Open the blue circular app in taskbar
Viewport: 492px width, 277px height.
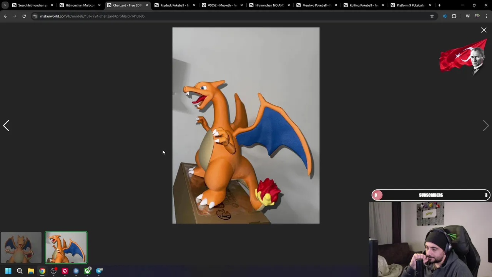coord(76,271)
